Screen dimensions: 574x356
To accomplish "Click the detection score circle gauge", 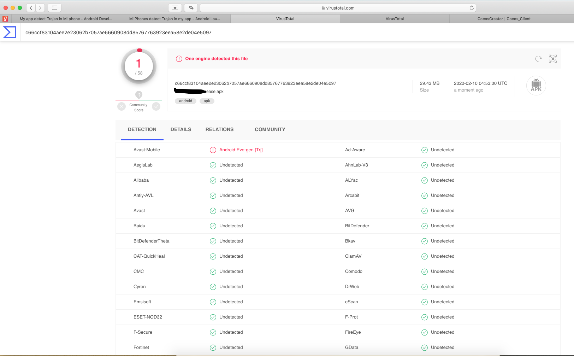I will pos(139,66).
